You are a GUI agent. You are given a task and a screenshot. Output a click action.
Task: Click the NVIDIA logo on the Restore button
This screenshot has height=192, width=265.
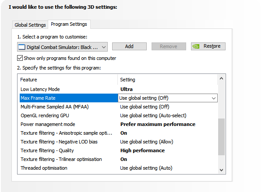point(196,46)
